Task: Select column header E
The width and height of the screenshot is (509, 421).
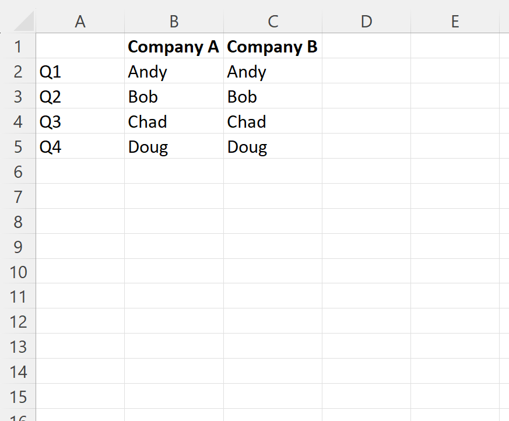Action: coord(455,21)
